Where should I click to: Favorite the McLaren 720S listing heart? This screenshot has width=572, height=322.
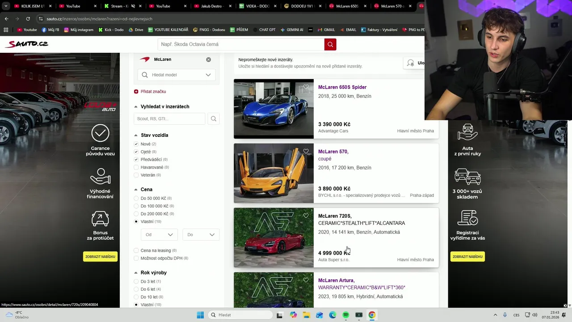click(x=306, y=216)
